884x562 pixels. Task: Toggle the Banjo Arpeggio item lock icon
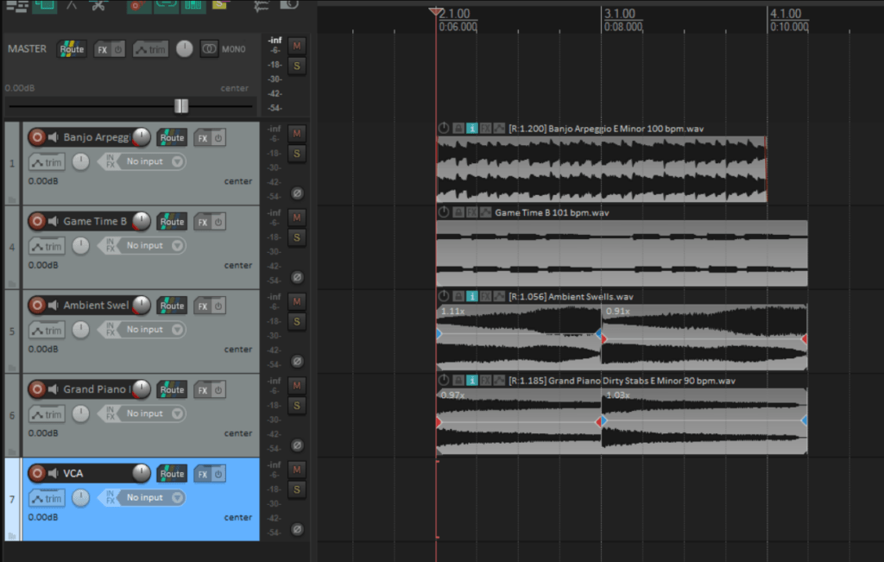point(458,129)
